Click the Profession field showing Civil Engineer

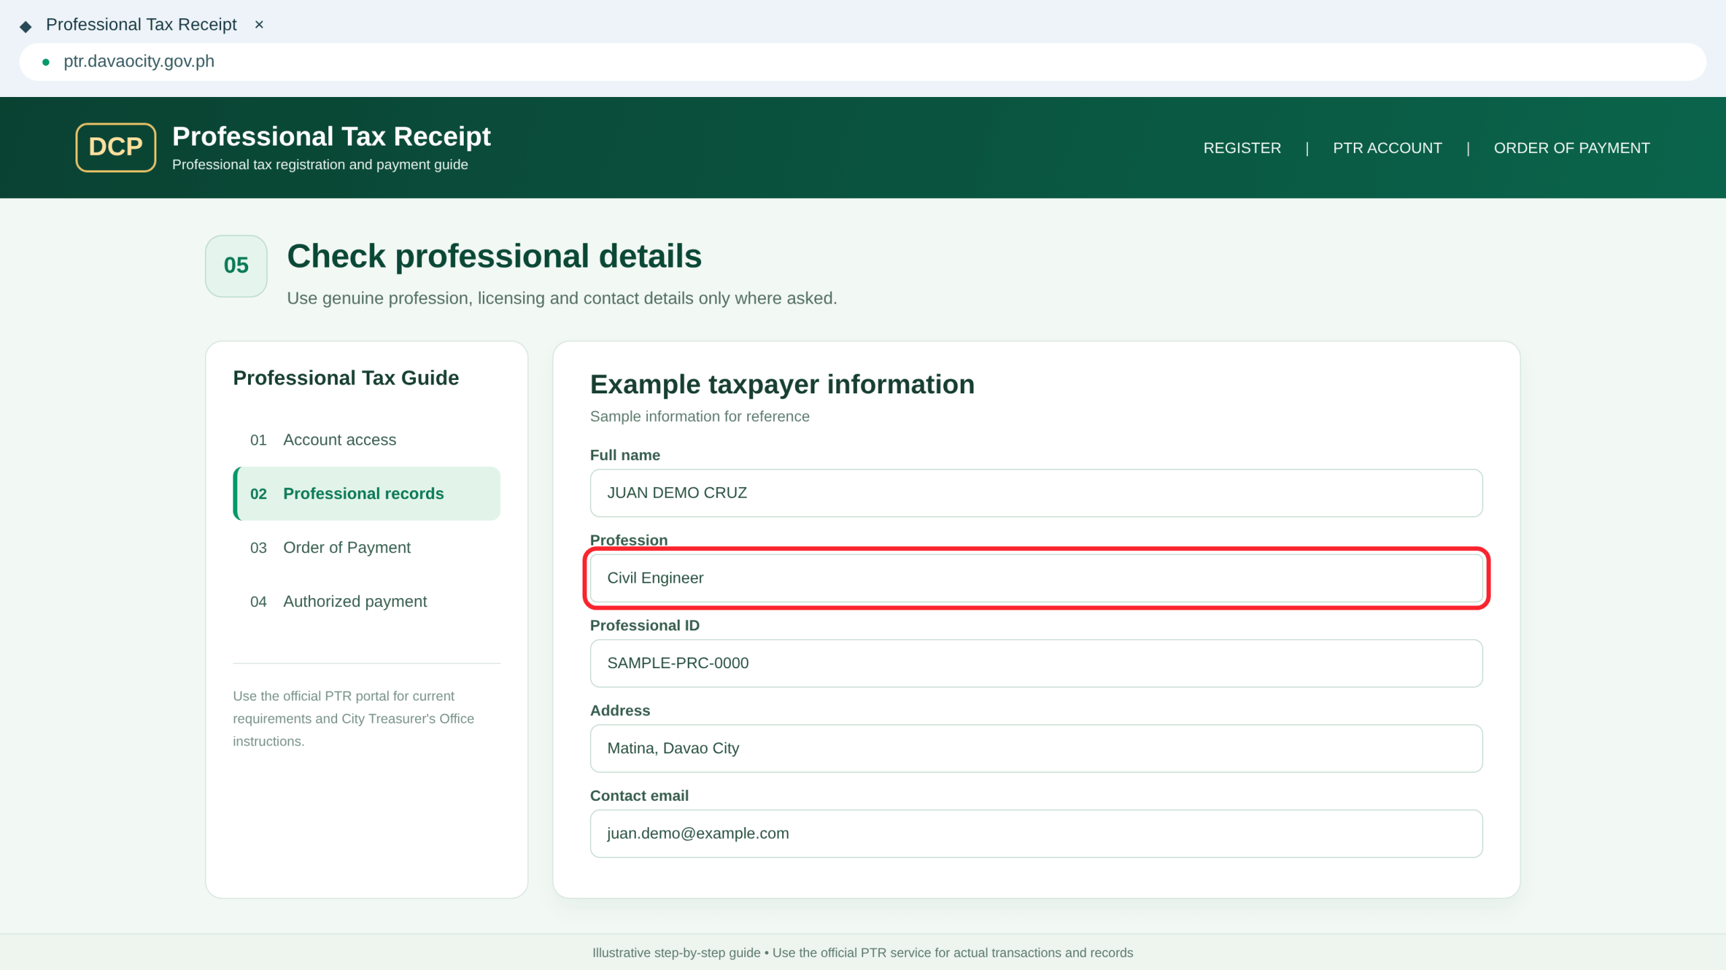pyautogui.click(x=1036, y=578)
